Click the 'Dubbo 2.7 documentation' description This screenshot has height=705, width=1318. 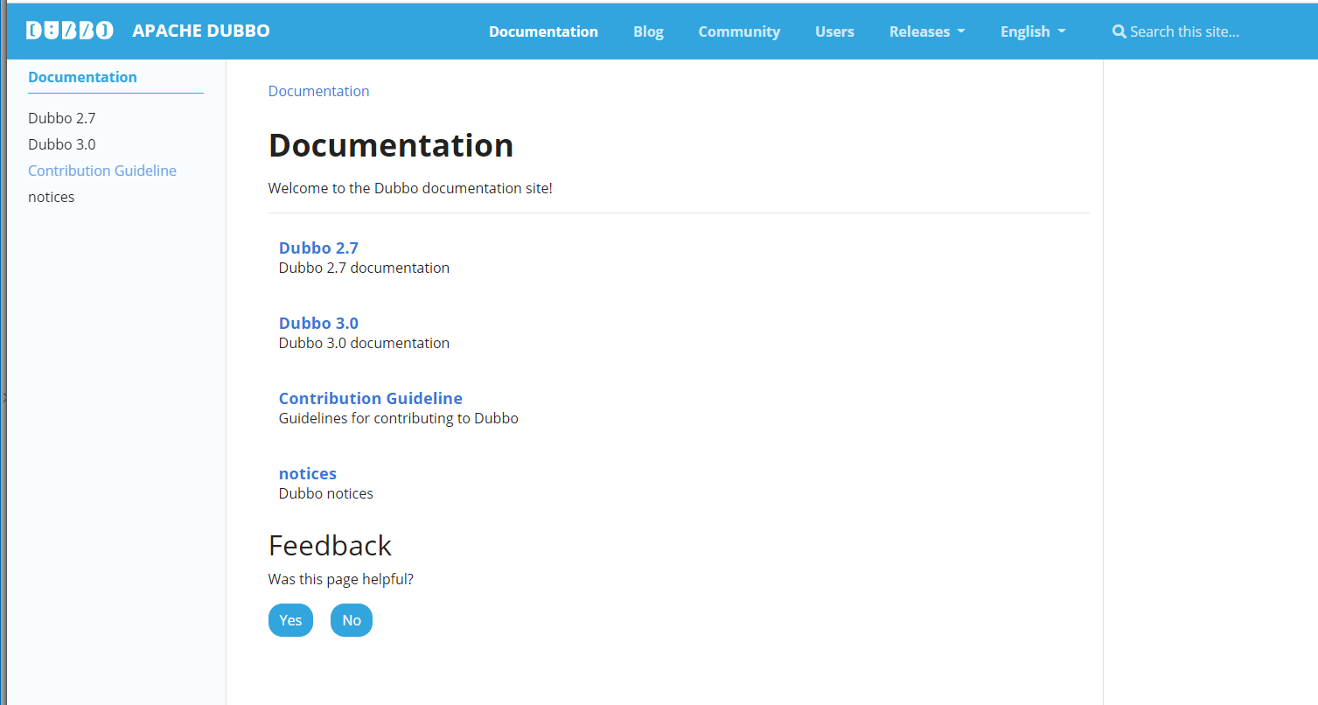364,268
